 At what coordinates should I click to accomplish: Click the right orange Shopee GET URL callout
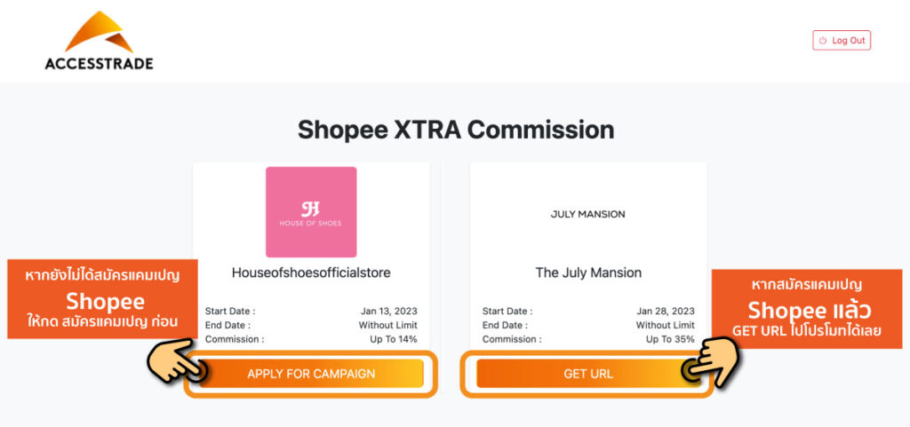coord(807,308)
